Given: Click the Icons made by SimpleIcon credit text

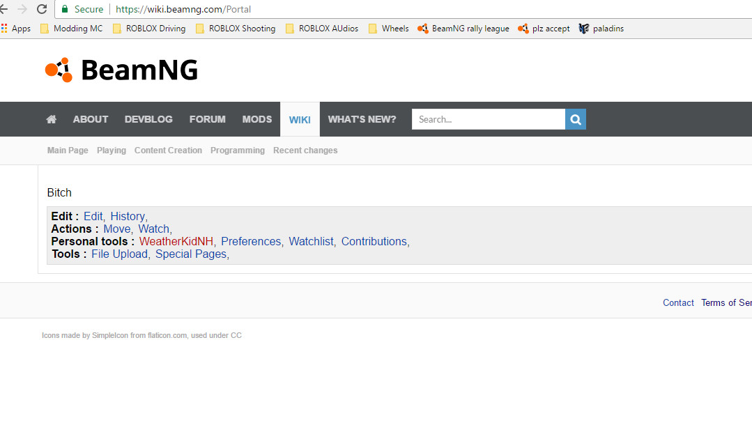Looking at the screenshot, I should (141, 335).
